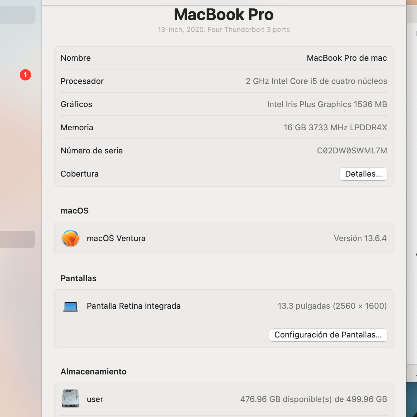Select the Memoria row label
Image resolution: width=417 pixels, height=417 pixels.
tap(77, 128)
